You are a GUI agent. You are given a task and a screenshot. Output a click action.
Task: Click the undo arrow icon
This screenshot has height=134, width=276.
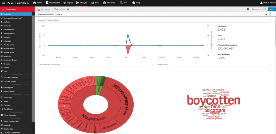pos(266,15)
